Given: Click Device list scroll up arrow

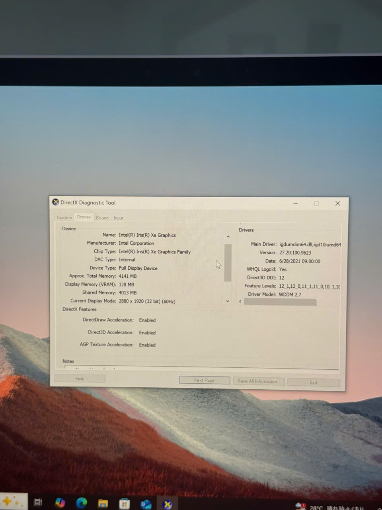Looking at the screenshot, I should coord(228,237).
